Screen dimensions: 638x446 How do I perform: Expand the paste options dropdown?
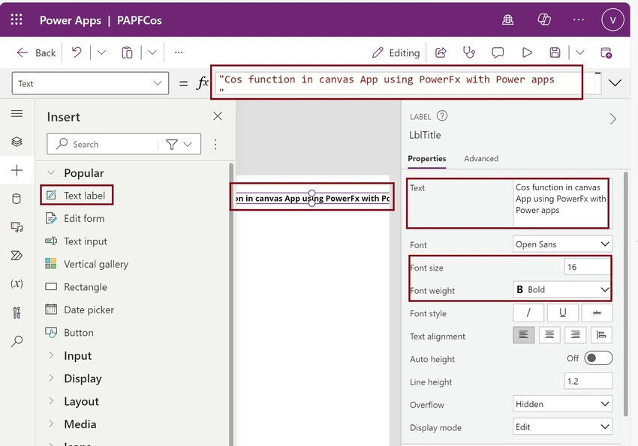point(152,52)
